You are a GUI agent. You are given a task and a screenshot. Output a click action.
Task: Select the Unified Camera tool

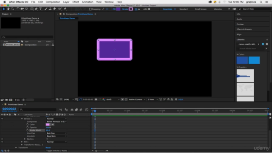22,9
